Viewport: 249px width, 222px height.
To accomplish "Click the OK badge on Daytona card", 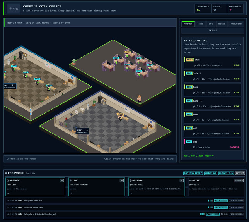I will tap(182, 181).
